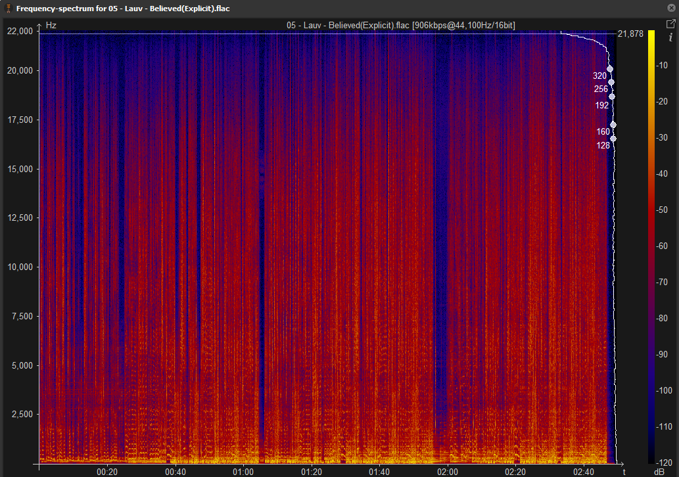This screenshot has width=679, height=477.
Task: Select the 128 kbps cutoff marker
Action: tap(613, 139)
